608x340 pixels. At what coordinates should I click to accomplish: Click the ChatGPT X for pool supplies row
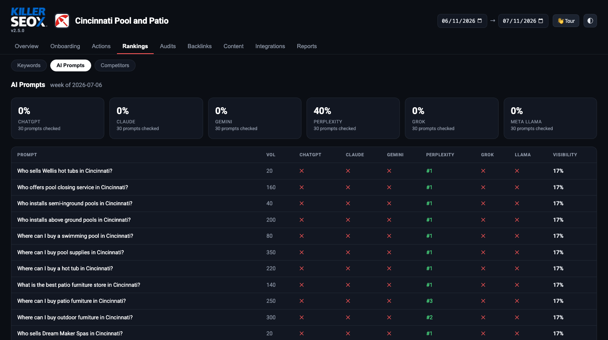click(x=301, y=252)
